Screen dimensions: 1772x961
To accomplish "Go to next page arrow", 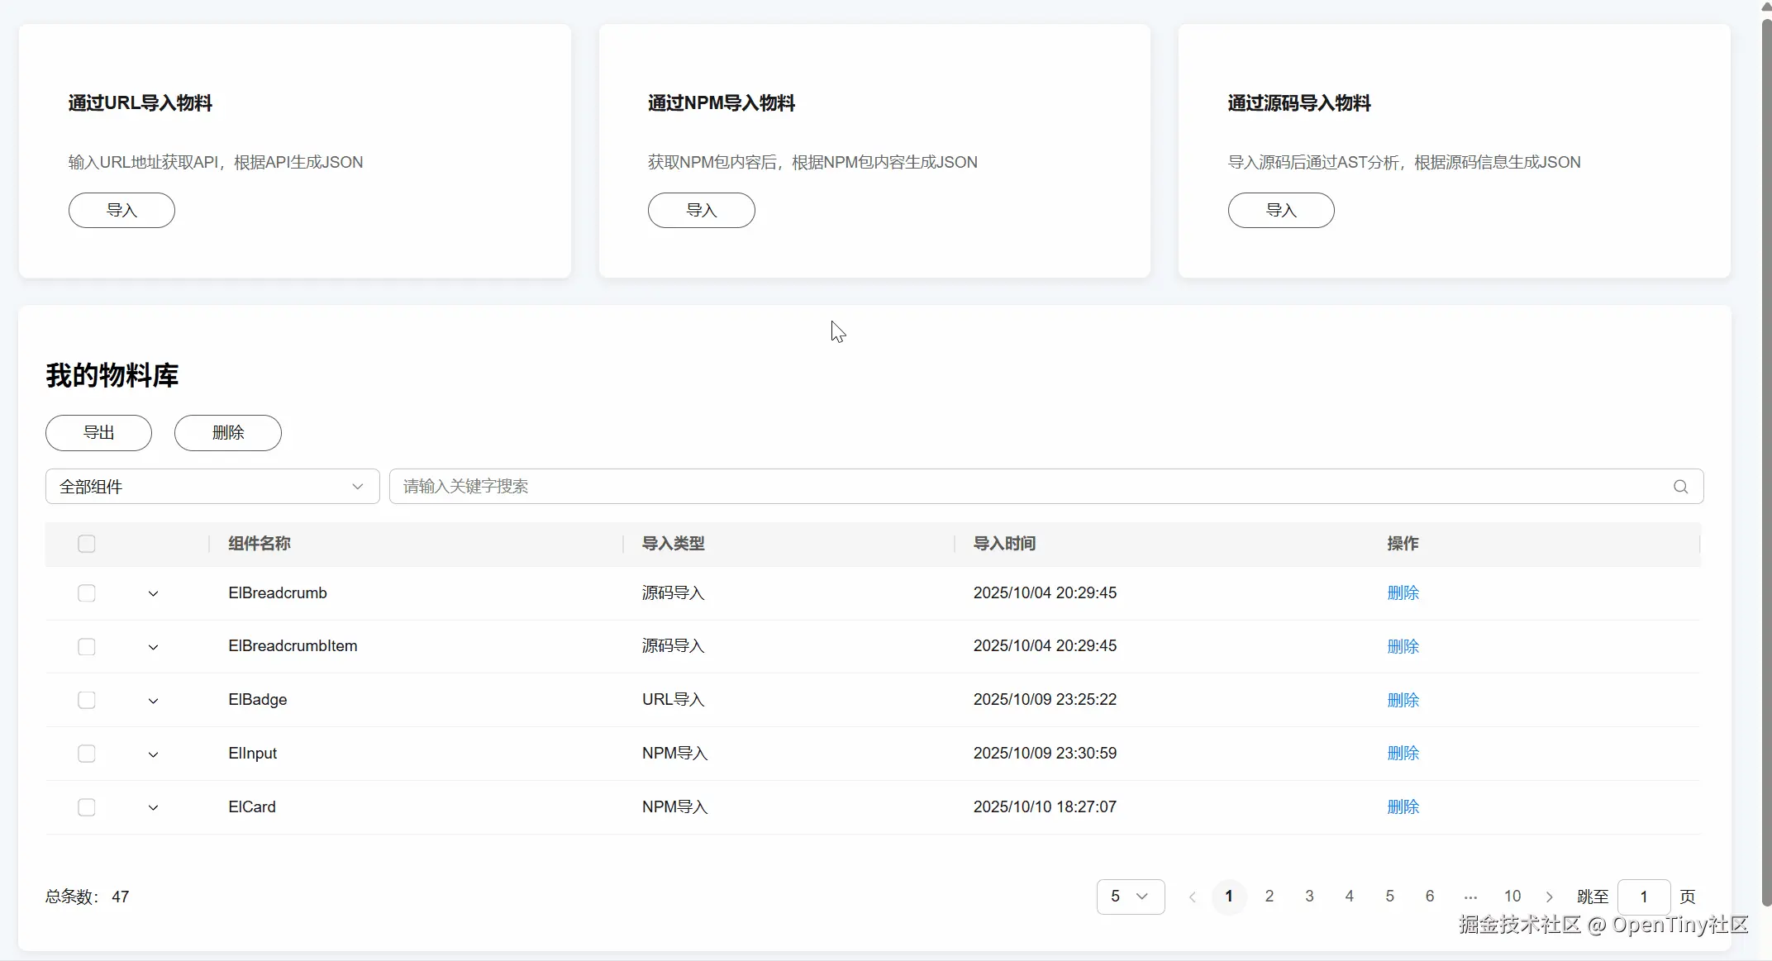I will click(x=1549, y=897).
